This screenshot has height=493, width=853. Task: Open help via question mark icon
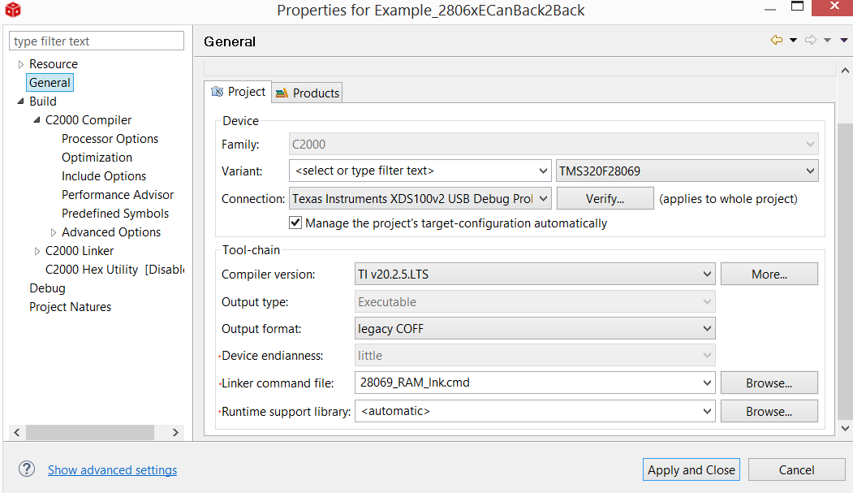pyautogui.click(x=27, y=469)
